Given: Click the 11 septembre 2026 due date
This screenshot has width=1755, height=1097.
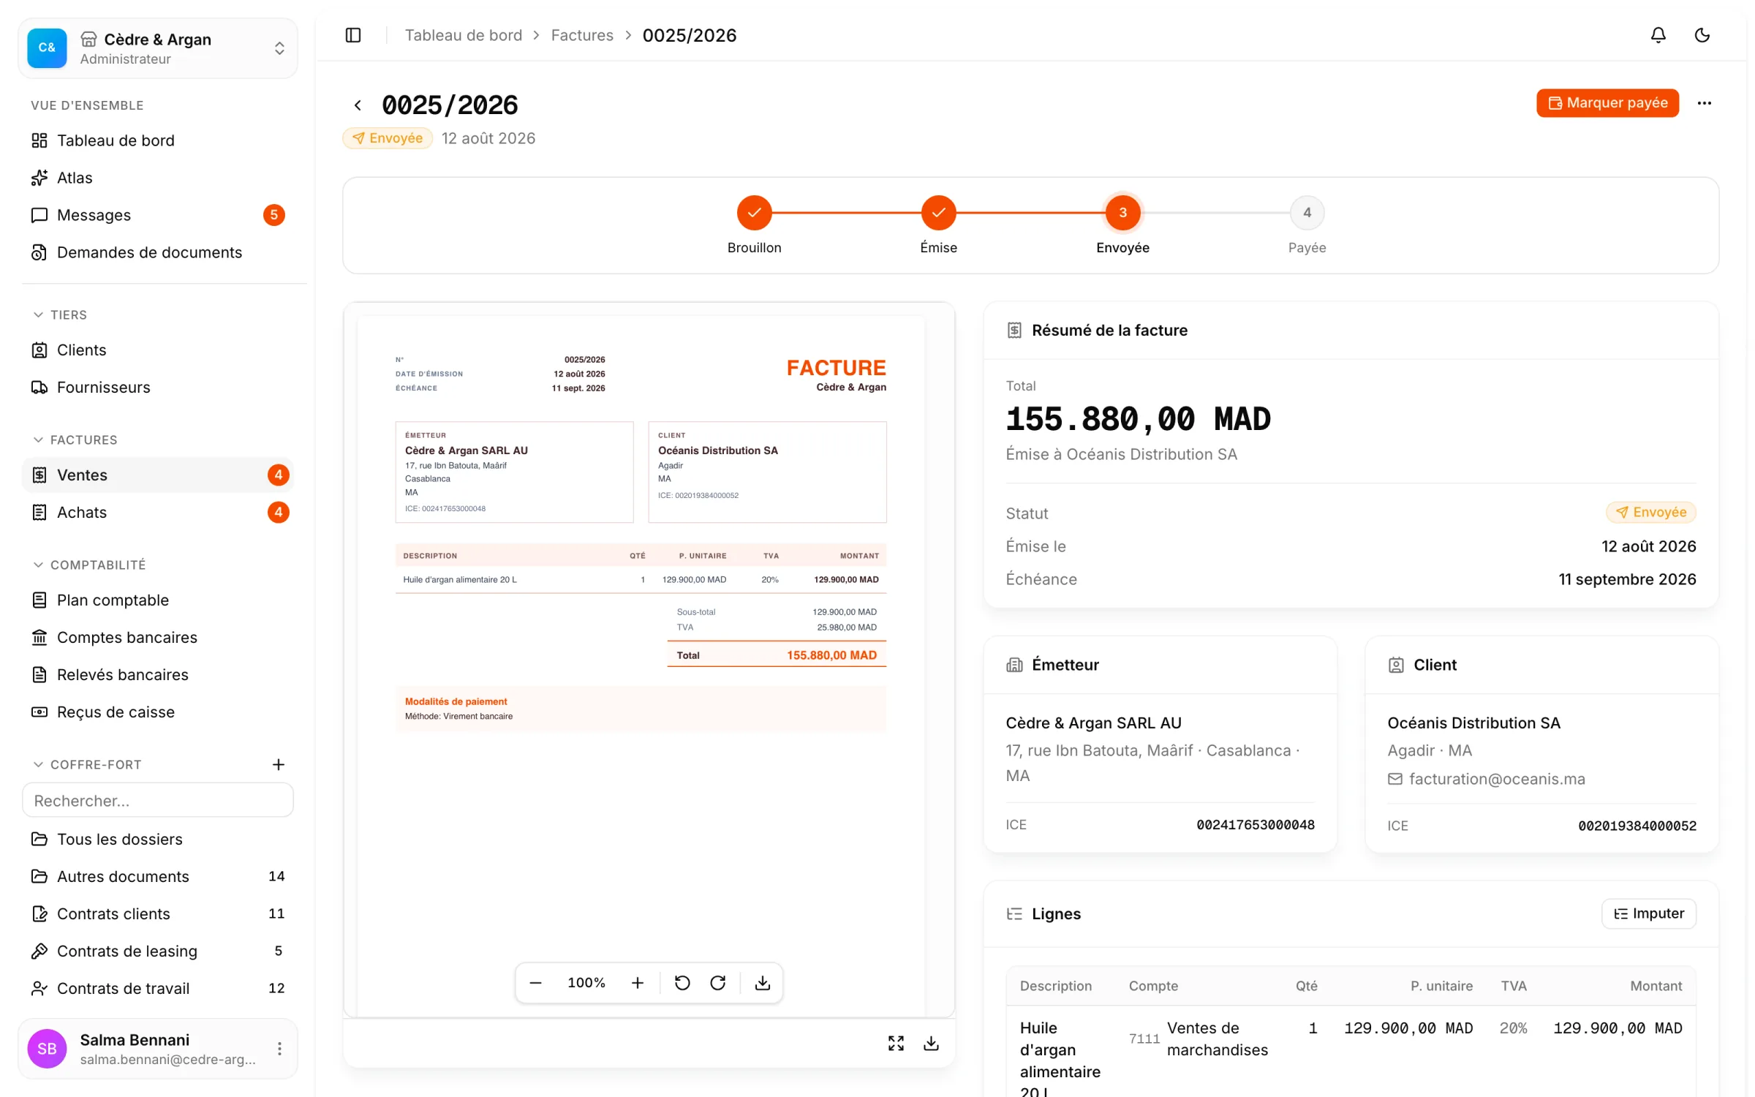Looking at the screenshot, I should pyautogui.click(x=1627, y=580).
